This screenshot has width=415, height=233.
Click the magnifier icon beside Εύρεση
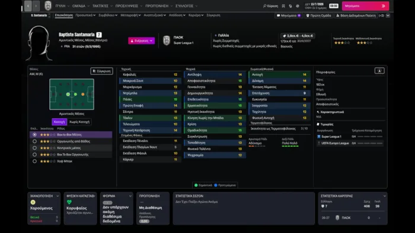(x=264, y=6)
